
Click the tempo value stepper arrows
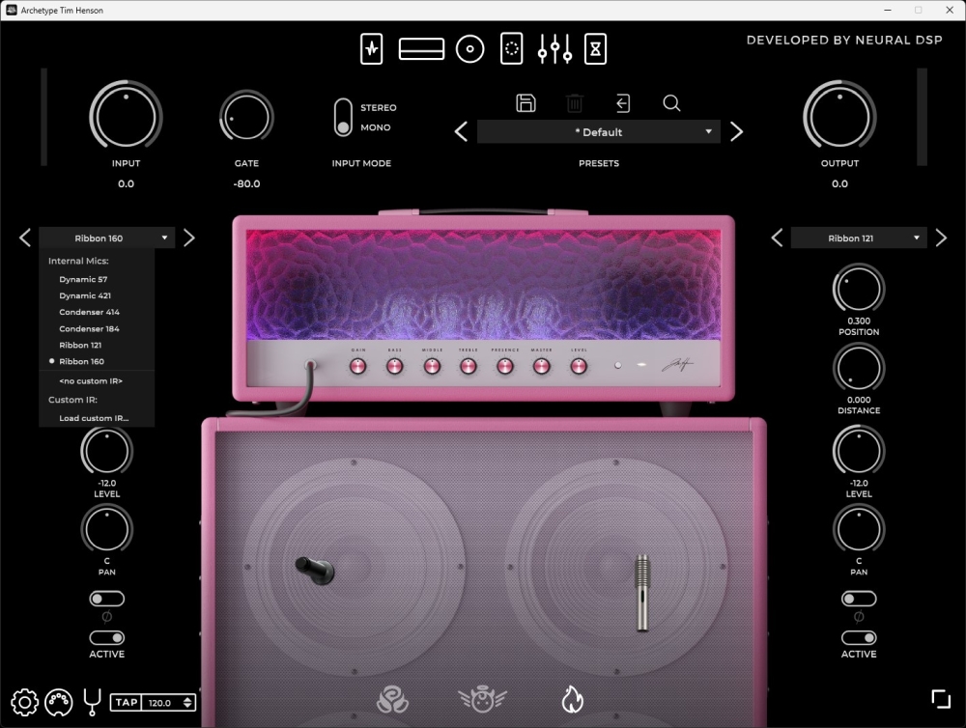click(188, 702)
